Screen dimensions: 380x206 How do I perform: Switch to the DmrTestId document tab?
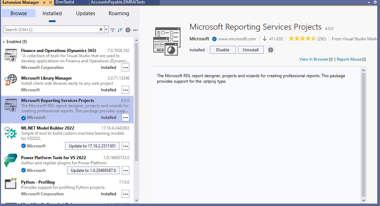click(65, 2)
